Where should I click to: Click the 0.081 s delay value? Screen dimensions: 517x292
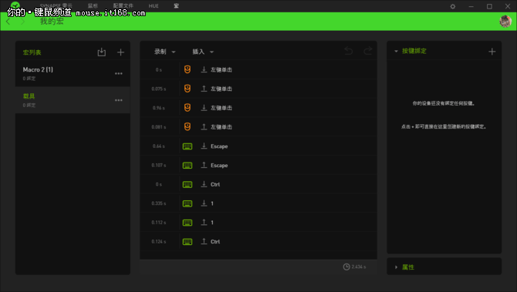pyautogui.click(x=159, y=127)
